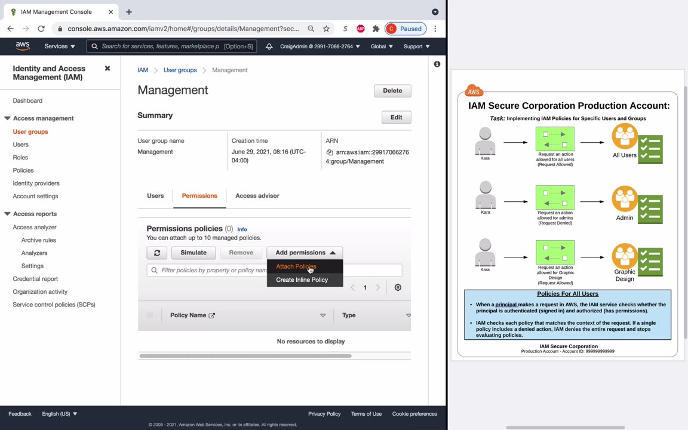Click the browser zoom magnifier icon
Screen dimensions: 688x430
[x=311, y=29]
